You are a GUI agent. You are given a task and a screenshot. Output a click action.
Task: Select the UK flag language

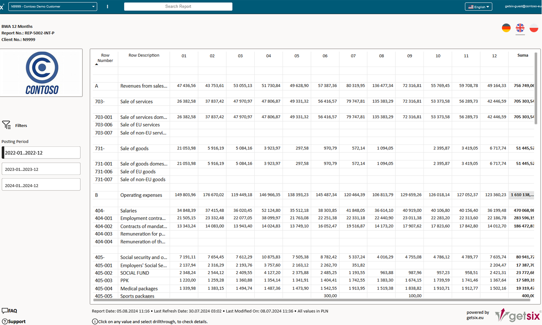tap(520, 28)
